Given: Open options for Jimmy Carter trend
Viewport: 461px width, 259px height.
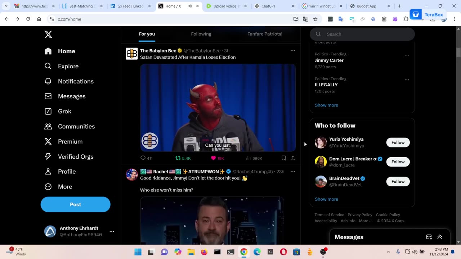Looking at the screenshot, I should pyautogui.click(x=407, y=55).
